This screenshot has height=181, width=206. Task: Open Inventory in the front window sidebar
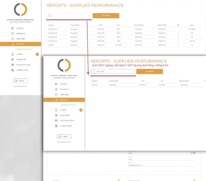pos(65,115)
